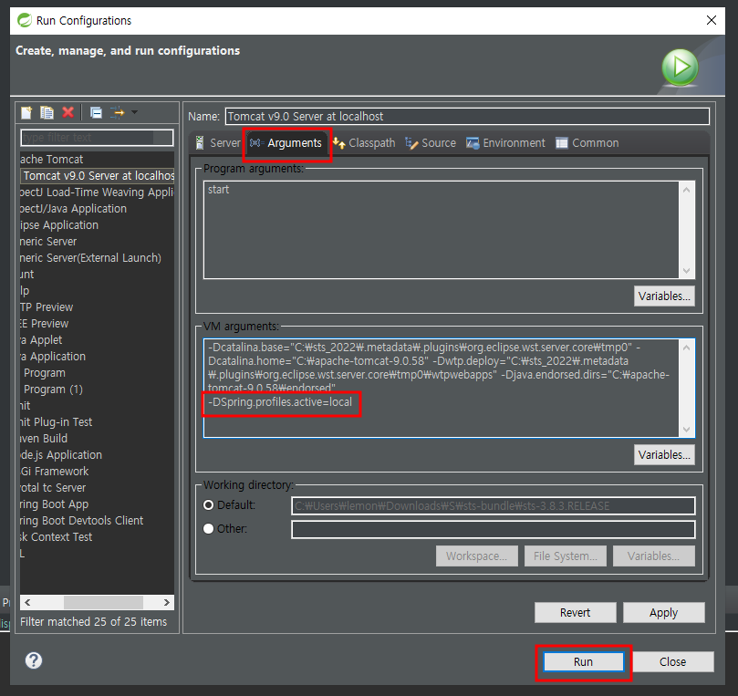The height and width of the screenshot is (696, 738).
Task: Click the Run button
Action: tap(583, 661)
